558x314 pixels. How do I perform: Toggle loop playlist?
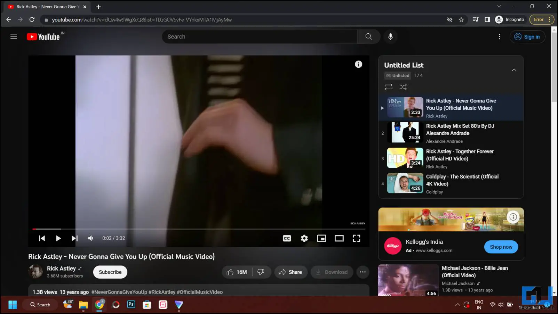click(388, 87)
